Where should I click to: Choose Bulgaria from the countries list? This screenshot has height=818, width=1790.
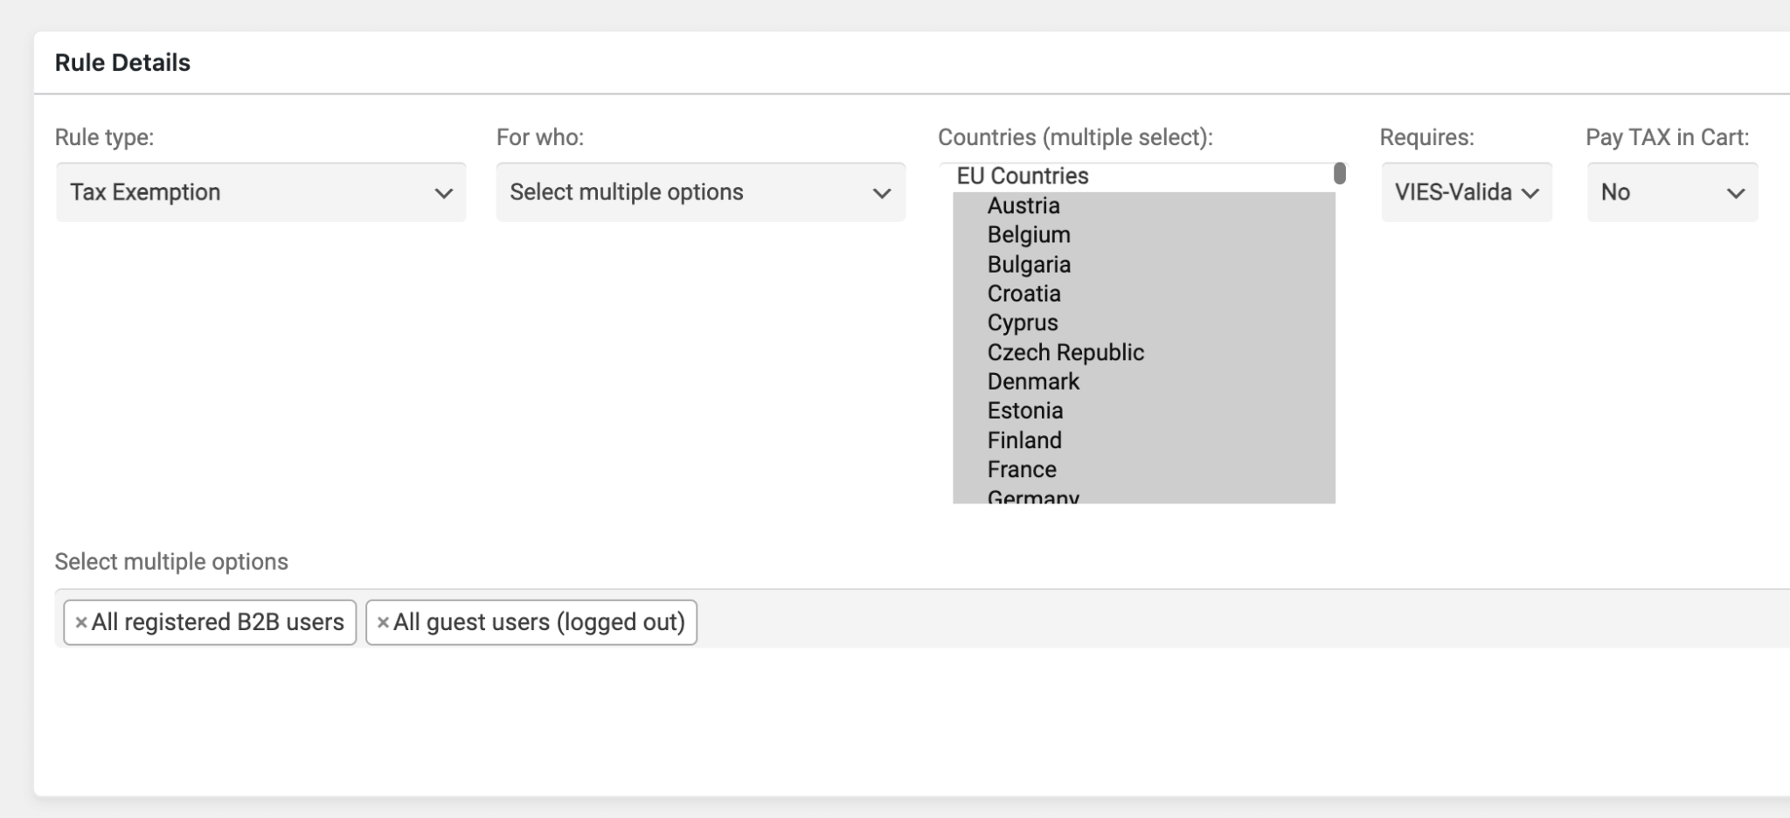[x=1029, y=265]
